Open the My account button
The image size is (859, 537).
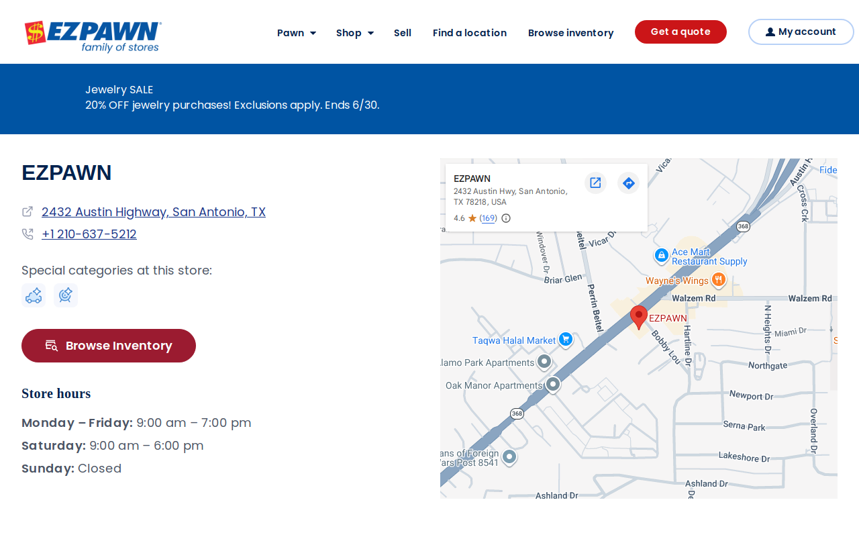[x=801, y=32]
